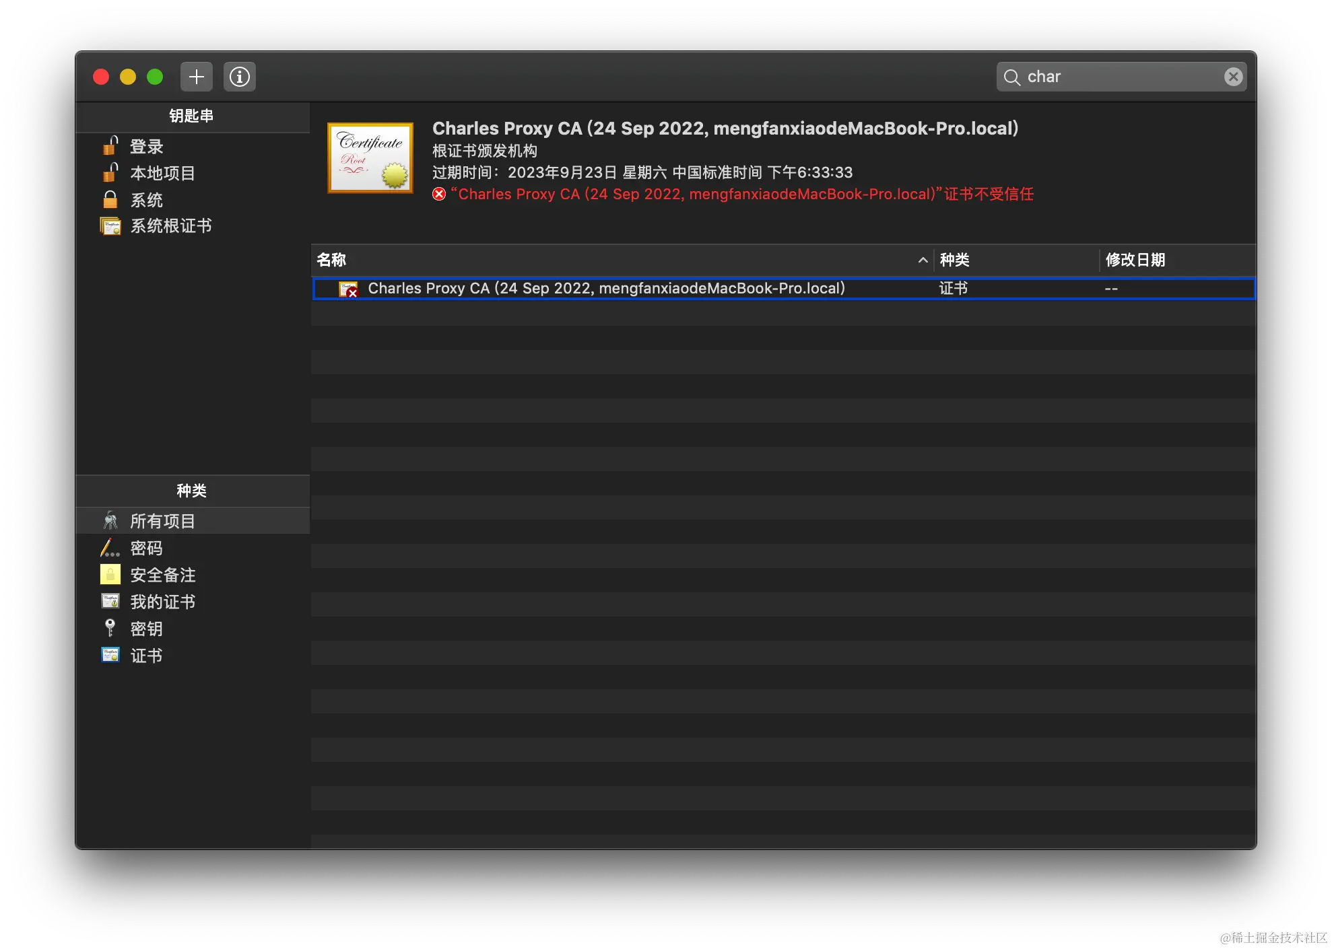Select the 系统 keychain lock icon
This screenshot has width=1332, height=949.
(110, 200)
